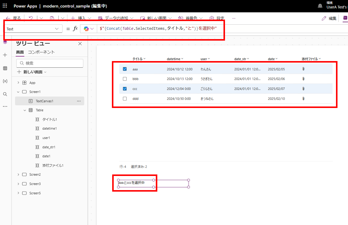Expand the Screen2 tree node
The height and width of the screenshot is (225, 348).
click(x=18, y=175)
